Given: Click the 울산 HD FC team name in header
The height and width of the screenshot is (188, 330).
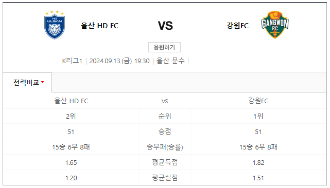Looking at the screenshot, I should tap(99, 26).
